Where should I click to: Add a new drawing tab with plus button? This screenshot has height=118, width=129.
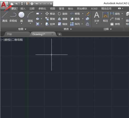(x=60, y=34)
